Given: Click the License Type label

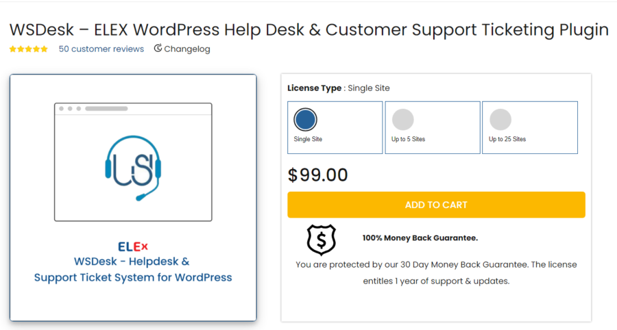Looking at the screenshot, I should 315,88.
